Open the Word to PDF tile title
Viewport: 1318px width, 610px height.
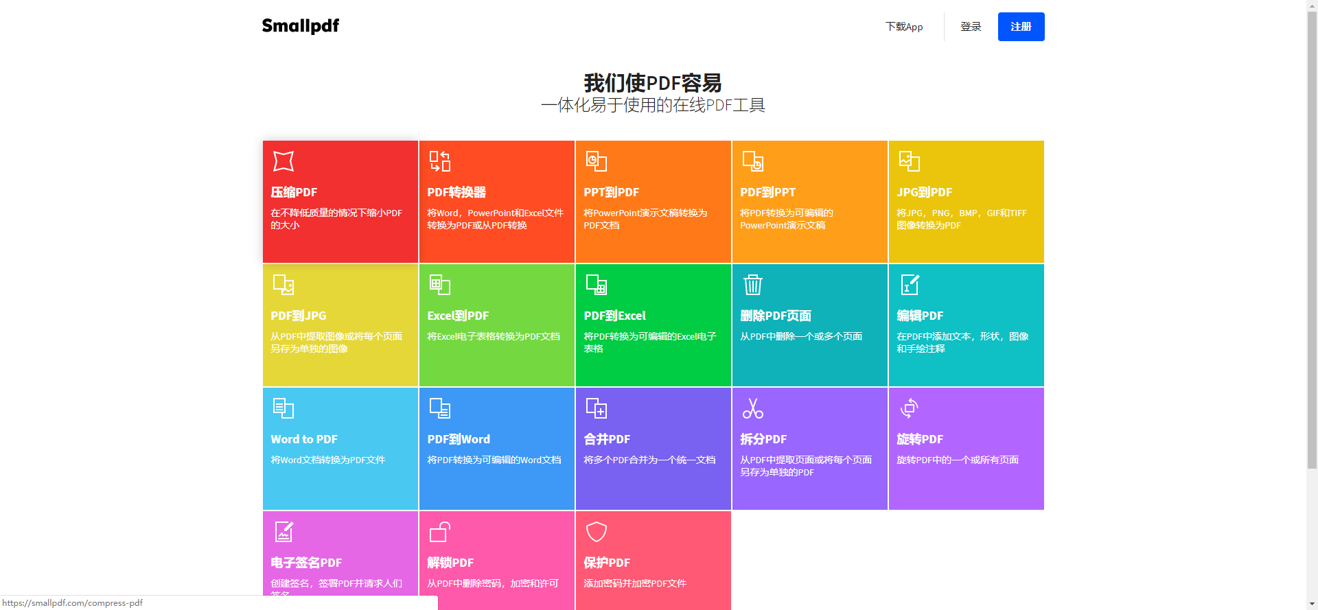coord(304,439)
